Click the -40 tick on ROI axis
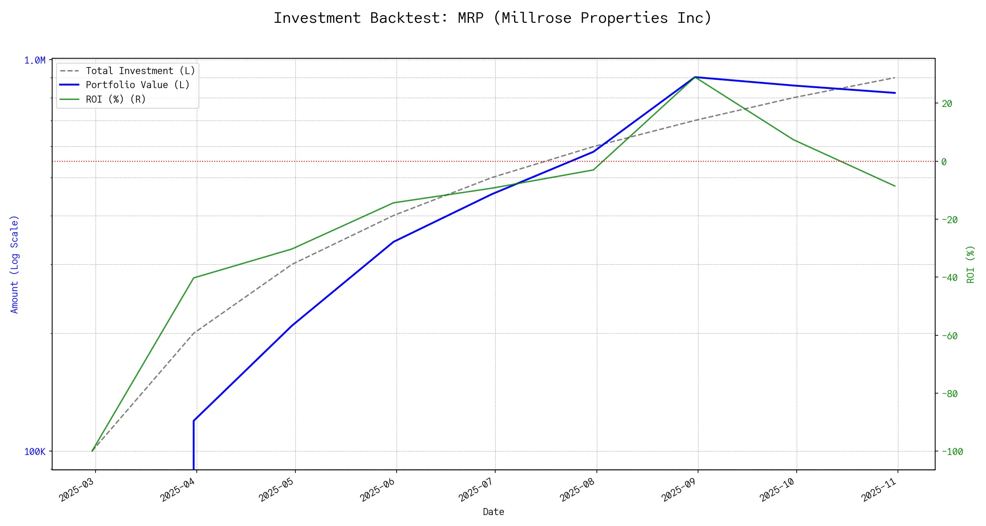Screen dimensions: 986x526 click(x=949, y=278)
